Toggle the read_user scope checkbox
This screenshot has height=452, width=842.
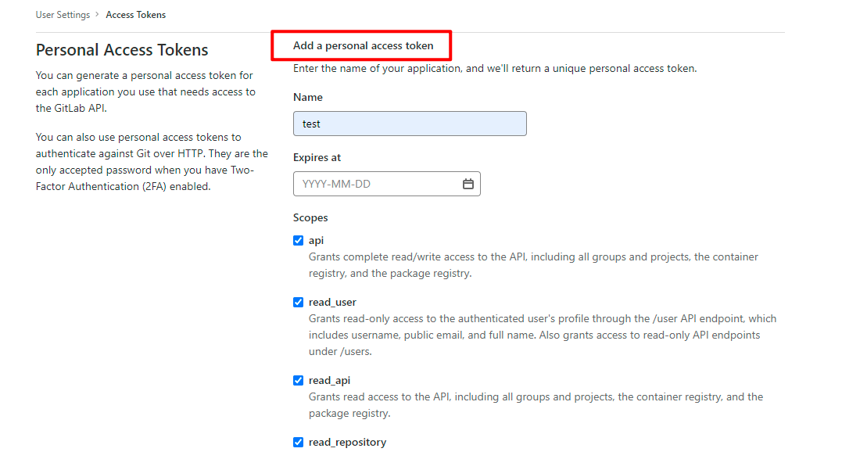click(x=298, y=303)
